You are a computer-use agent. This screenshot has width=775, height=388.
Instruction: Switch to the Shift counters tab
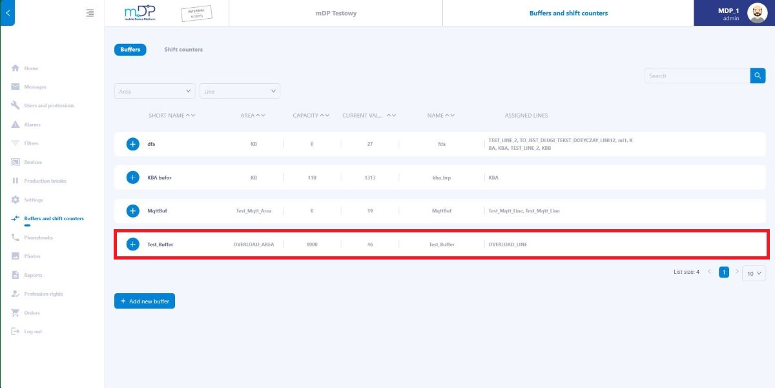(183, 50)
